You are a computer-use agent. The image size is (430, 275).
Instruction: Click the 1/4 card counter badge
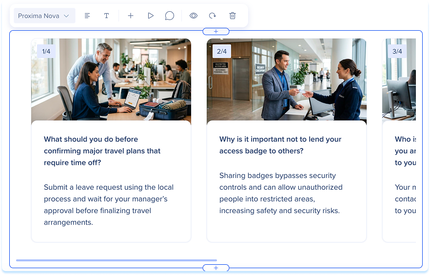point(46,51)
